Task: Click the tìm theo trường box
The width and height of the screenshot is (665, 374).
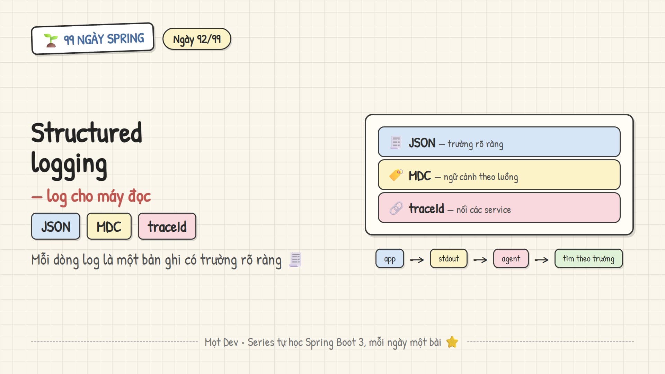Action: 588,259
